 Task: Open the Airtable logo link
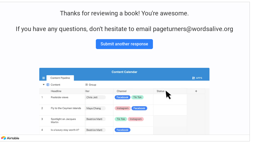[10, 138]
